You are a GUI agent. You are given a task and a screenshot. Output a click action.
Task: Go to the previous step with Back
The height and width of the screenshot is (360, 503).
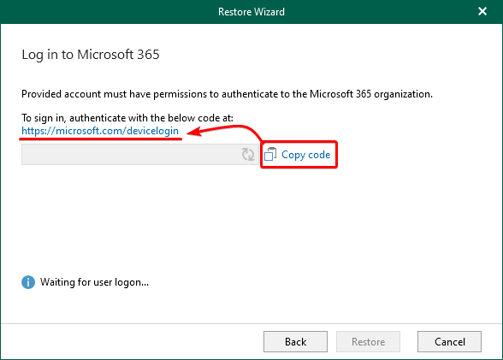coord(295,342)
